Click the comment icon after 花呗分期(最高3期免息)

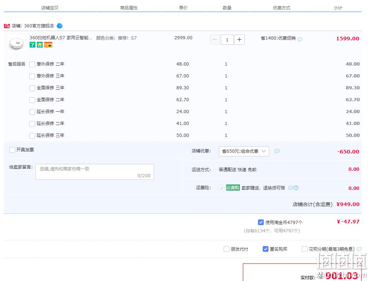(x=359, y=249)
